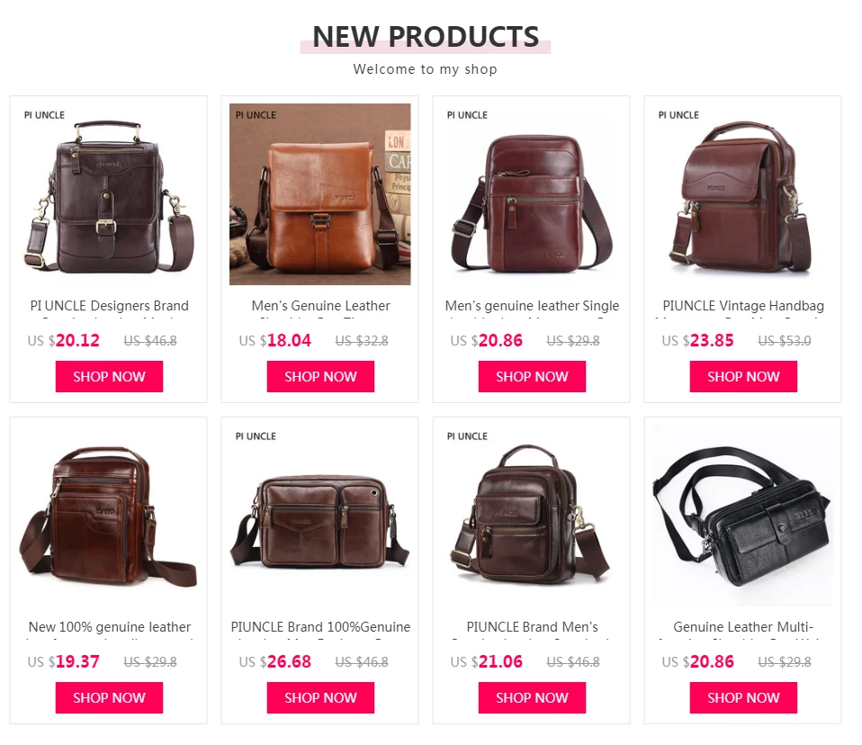Click SHOP NOW for the $23.85 handbag

pyautogui.click(x=743, y=377)
